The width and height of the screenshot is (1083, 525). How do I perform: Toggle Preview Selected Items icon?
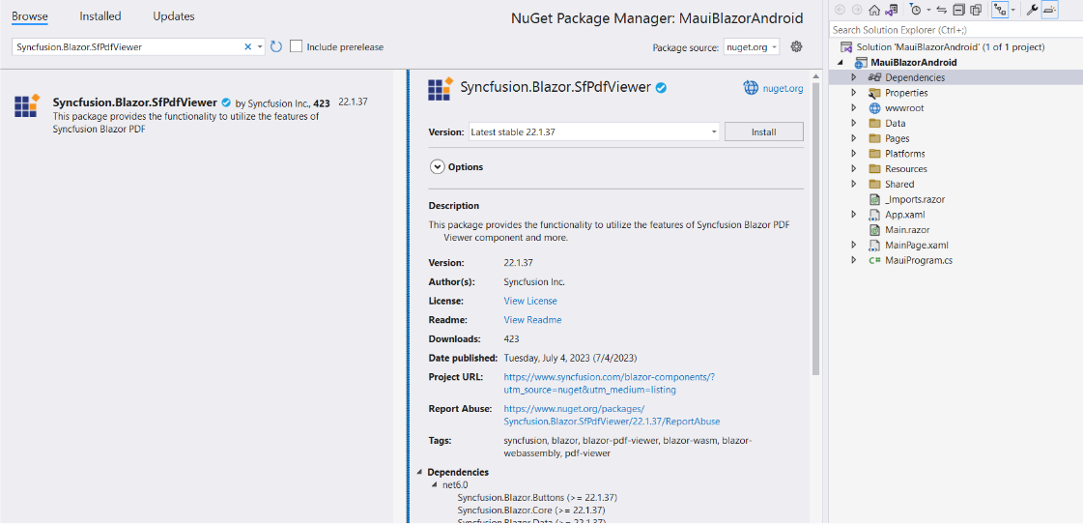1050,10
